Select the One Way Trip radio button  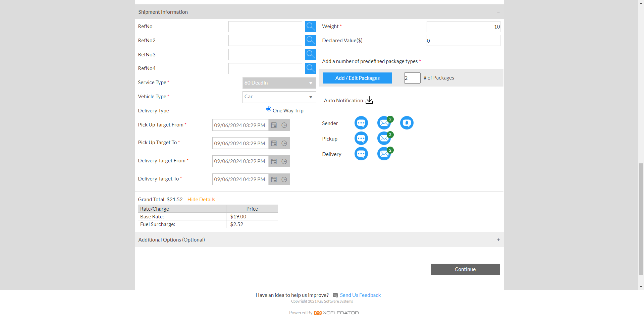pos(269,109)
